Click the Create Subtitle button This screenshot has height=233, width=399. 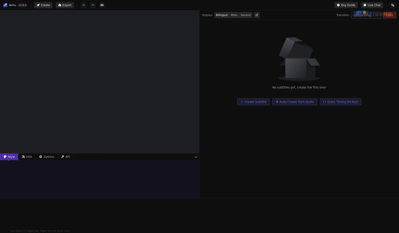pos(253,102)
